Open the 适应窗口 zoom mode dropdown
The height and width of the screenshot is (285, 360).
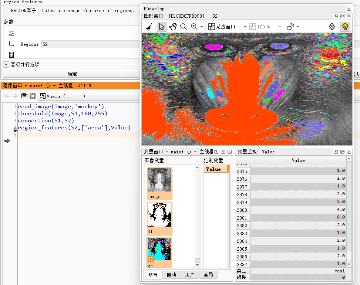click(245, 26)
